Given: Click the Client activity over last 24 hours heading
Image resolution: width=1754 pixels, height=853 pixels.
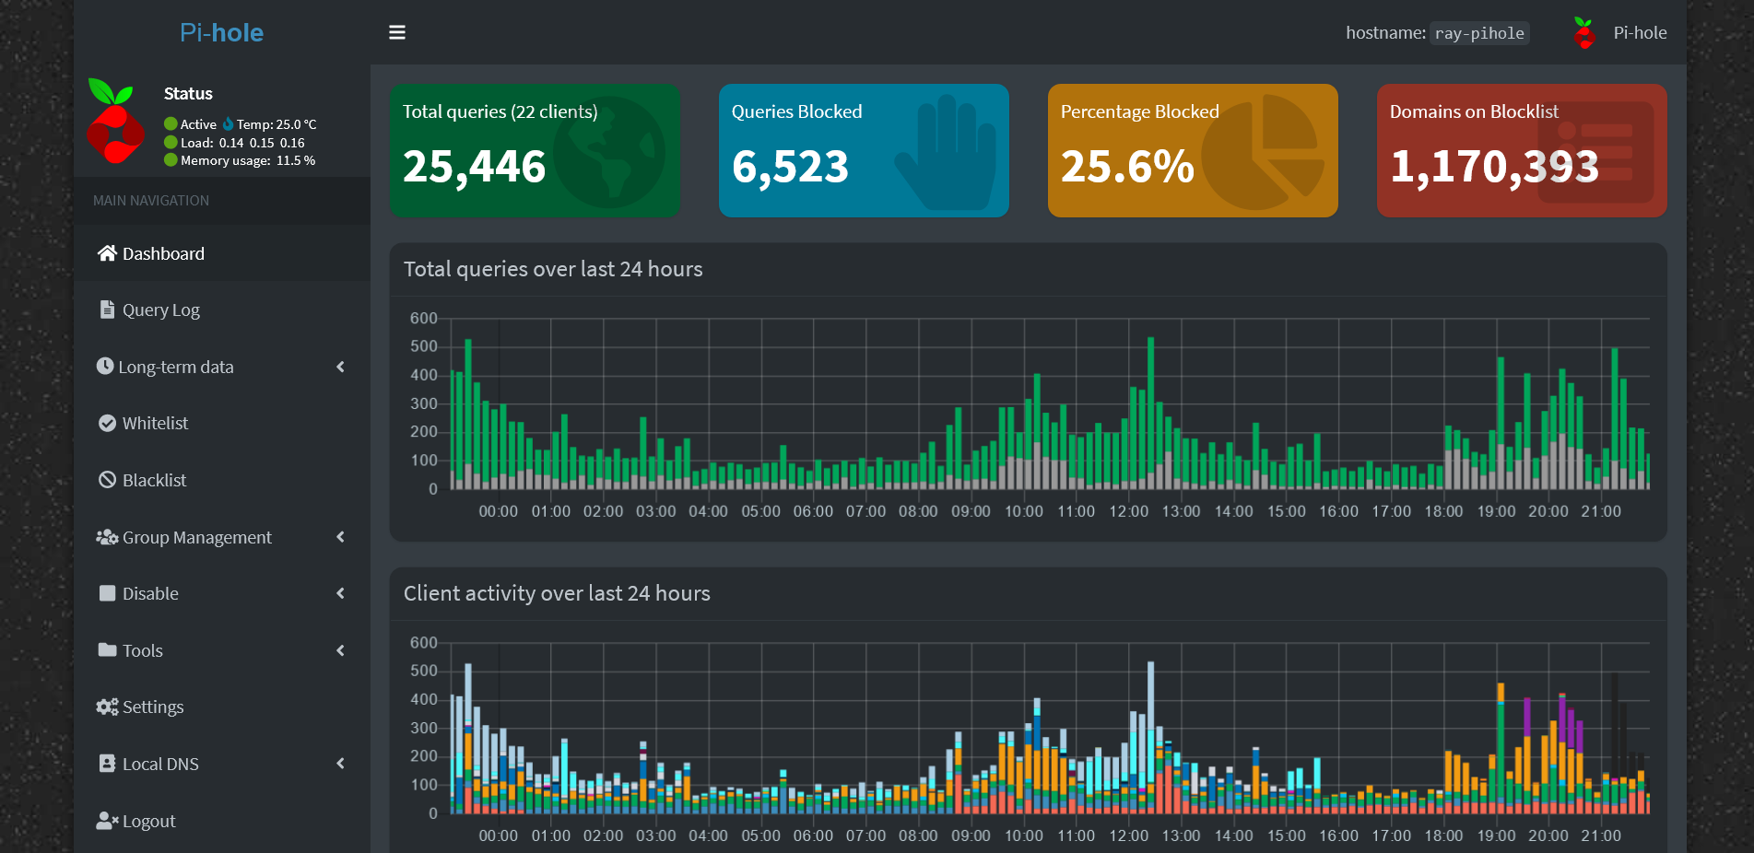Looking at the screenshot, I should pyautogui.click(x=557, y=593).
